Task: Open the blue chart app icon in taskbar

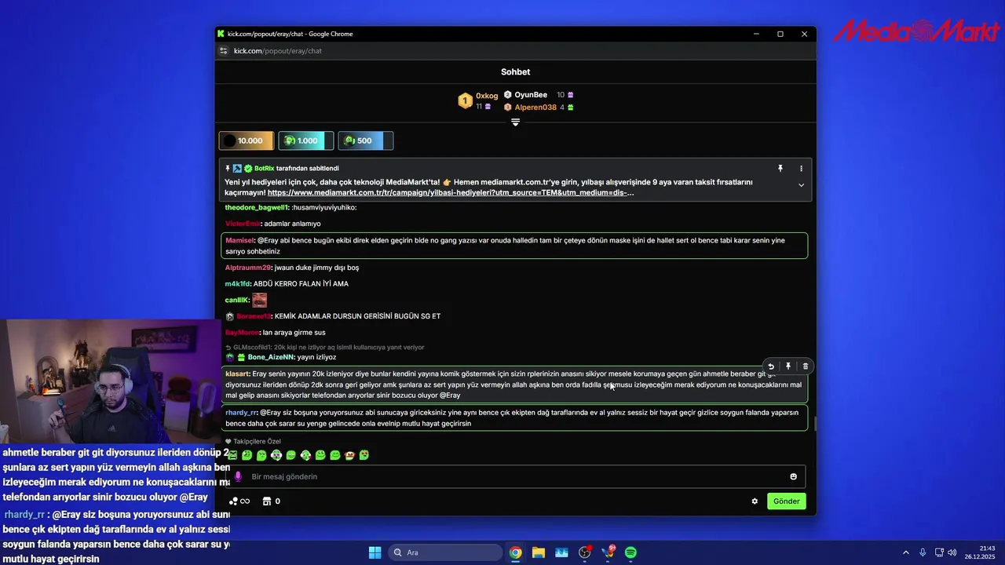Action: [x=561, y=552]
